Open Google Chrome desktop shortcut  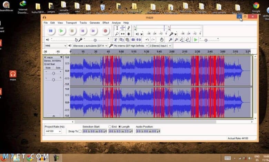click(256, 8)
